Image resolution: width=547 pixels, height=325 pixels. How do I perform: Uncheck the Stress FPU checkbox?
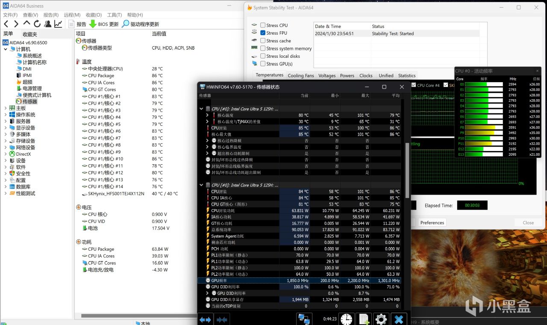click(263, 33)
